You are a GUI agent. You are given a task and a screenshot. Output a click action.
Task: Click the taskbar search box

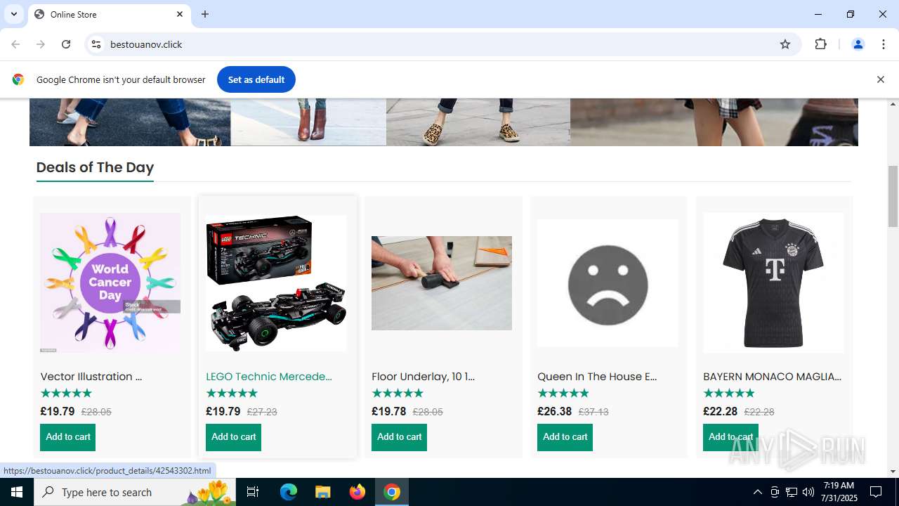[135, 492]
